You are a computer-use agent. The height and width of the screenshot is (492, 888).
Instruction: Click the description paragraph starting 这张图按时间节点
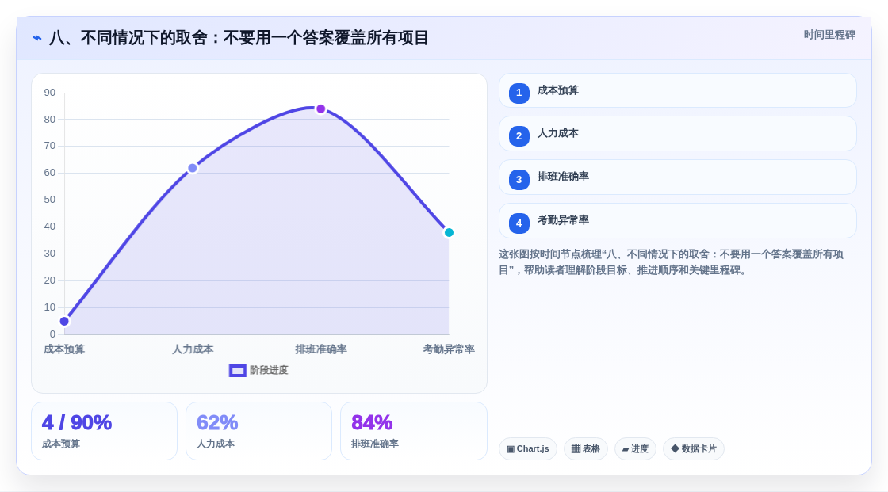(x=671, y=262)
